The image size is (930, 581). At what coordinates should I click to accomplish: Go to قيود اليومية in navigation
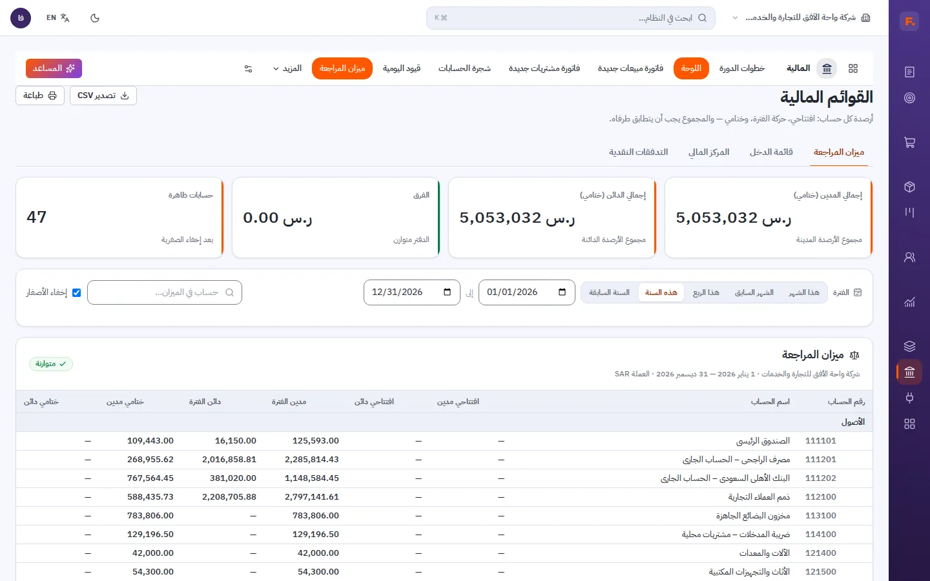click(402, 68)
